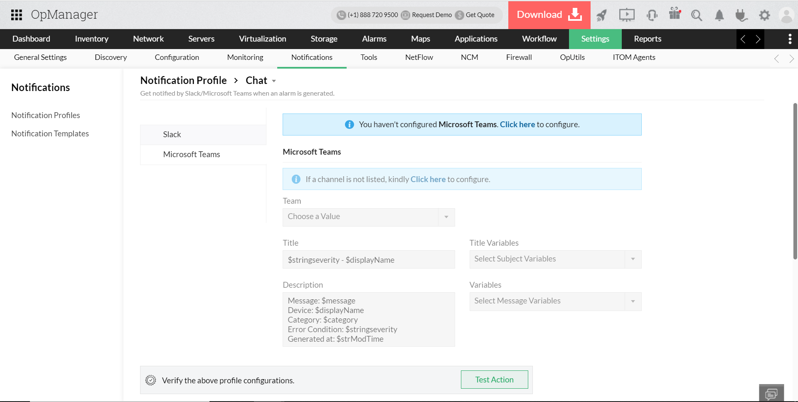The image size is (798, 402).
Task: Open the Reports tab
Action: (x=648, y=39)
